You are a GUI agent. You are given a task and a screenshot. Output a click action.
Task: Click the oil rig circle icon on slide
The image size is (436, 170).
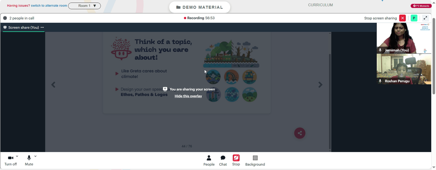coord(249,77)
